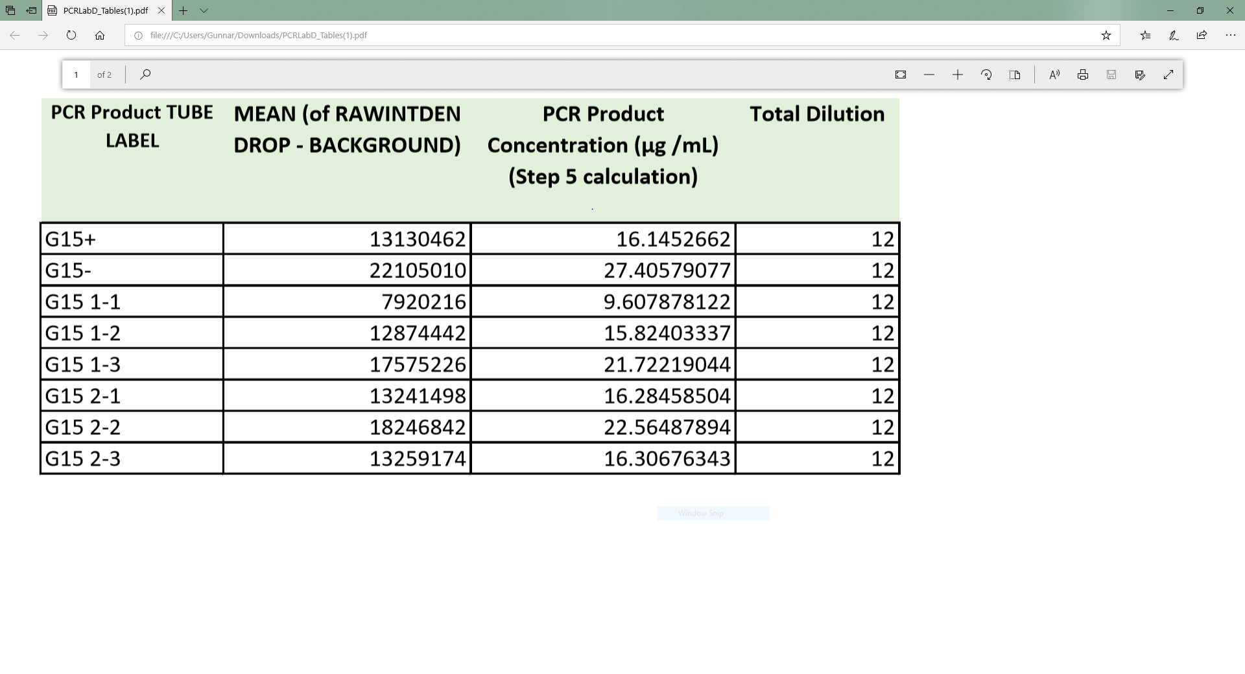Click the address bar file URL
1245x674 pixels.
tap(258, 35)
